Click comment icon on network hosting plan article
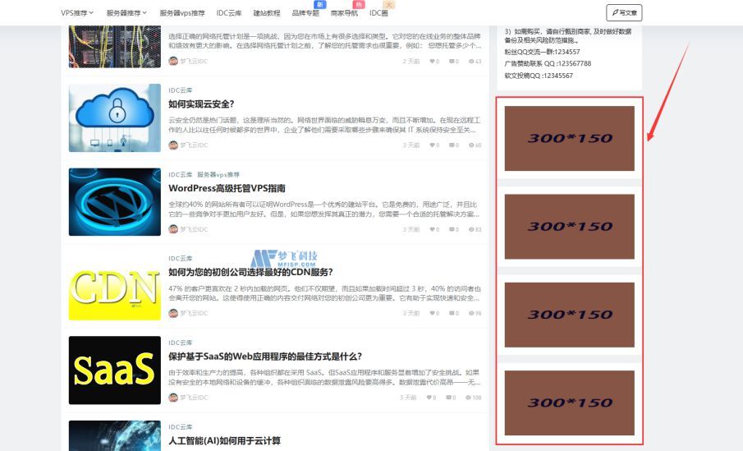743x451 pixels. [x=452, y=61]
